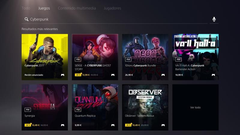
Task: Click controller icon on Quantum Replica tile
Action: tap(113, 125)
